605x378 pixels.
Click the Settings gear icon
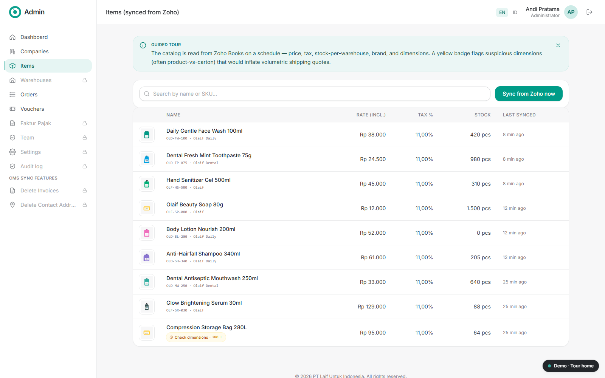(x=12, y=152)
